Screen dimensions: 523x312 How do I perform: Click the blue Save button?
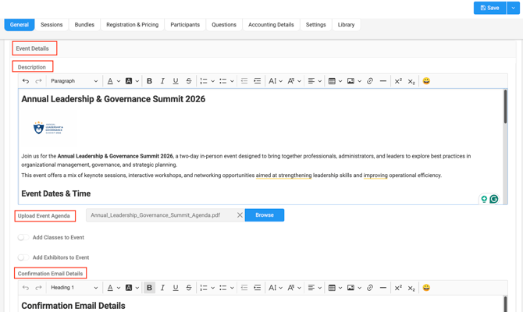pos(489,8)
